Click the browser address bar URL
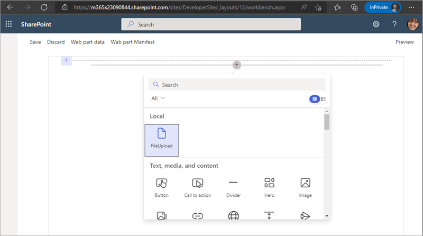Image resolution: width=423 pixels, height=236 pixels. click(179, 7)
